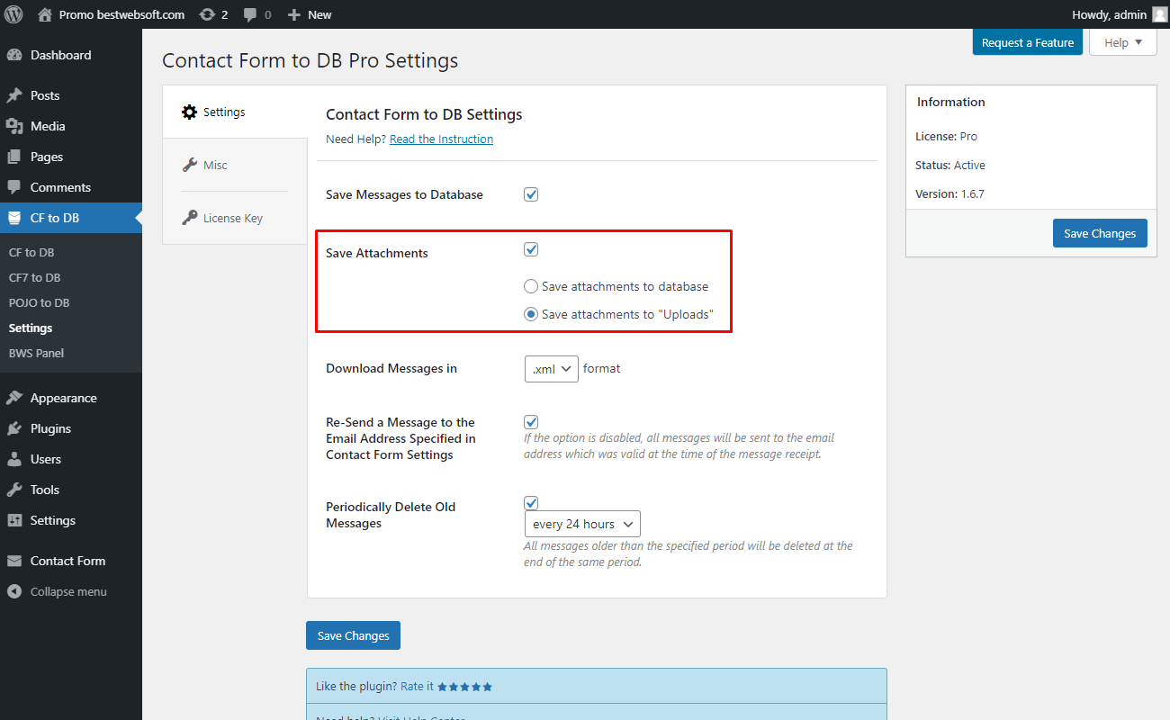Open the .xml format dropdown
Screen dimensions: 1170x720
click(x=552, y=369)
